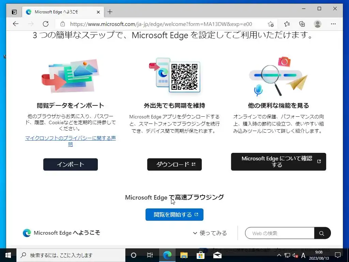Click the network status tray icon
The image size is (349, 262).
point(287,255)
